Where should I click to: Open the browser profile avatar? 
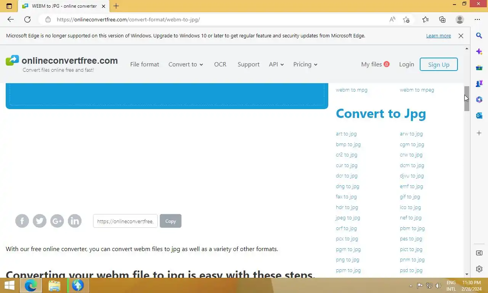[460, 19]
